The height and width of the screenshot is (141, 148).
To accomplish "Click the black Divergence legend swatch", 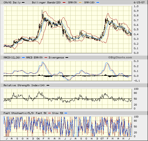I will (x=67, y=58).
